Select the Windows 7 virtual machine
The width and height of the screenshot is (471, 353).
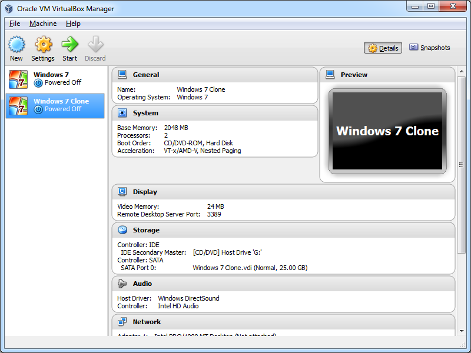56,79
